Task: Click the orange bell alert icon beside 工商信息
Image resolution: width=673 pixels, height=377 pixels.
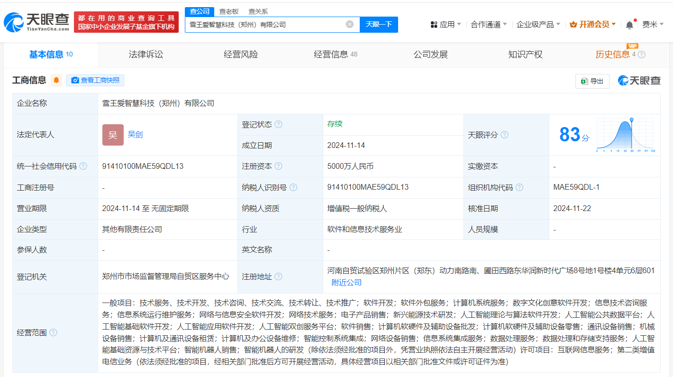Action: pyautogui.click(x=56, y=81)
